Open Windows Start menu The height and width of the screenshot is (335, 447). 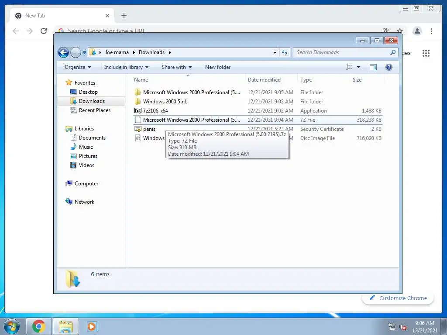pyautogui.click(x=12, y=326)
